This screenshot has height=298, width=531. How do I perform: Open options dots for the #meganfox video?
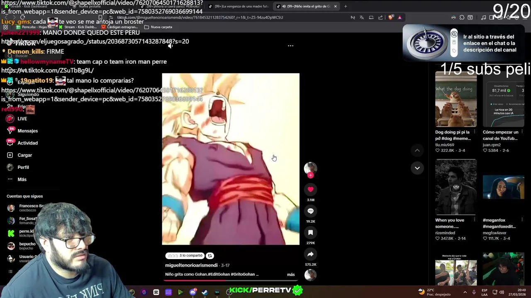click(522, 220)
